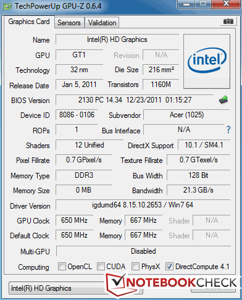This screenshot has height=300, width=242.
Task: Click the BIOS Version label
Action: coord(30,101)
